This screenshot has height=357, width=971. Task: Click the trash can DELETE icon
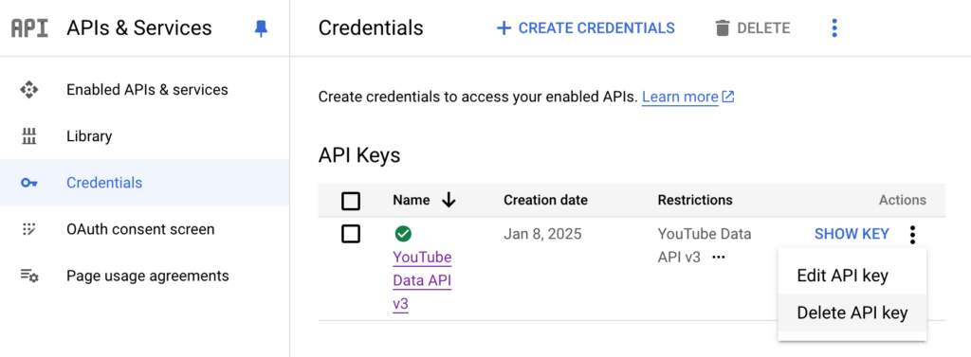click(722, 27)
